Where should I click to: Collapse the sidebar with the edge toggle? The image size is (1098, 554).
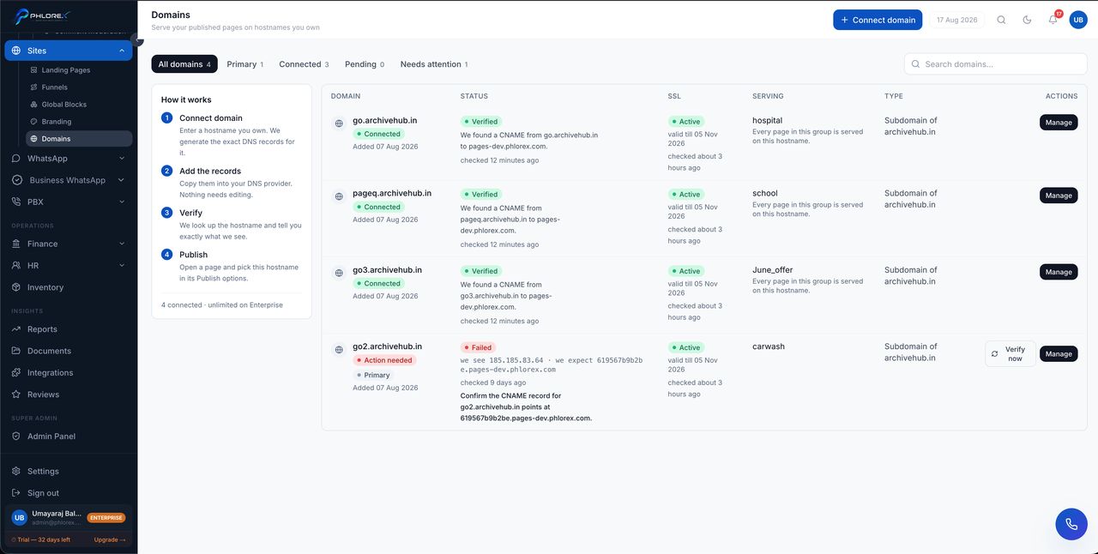pos(137,39)
